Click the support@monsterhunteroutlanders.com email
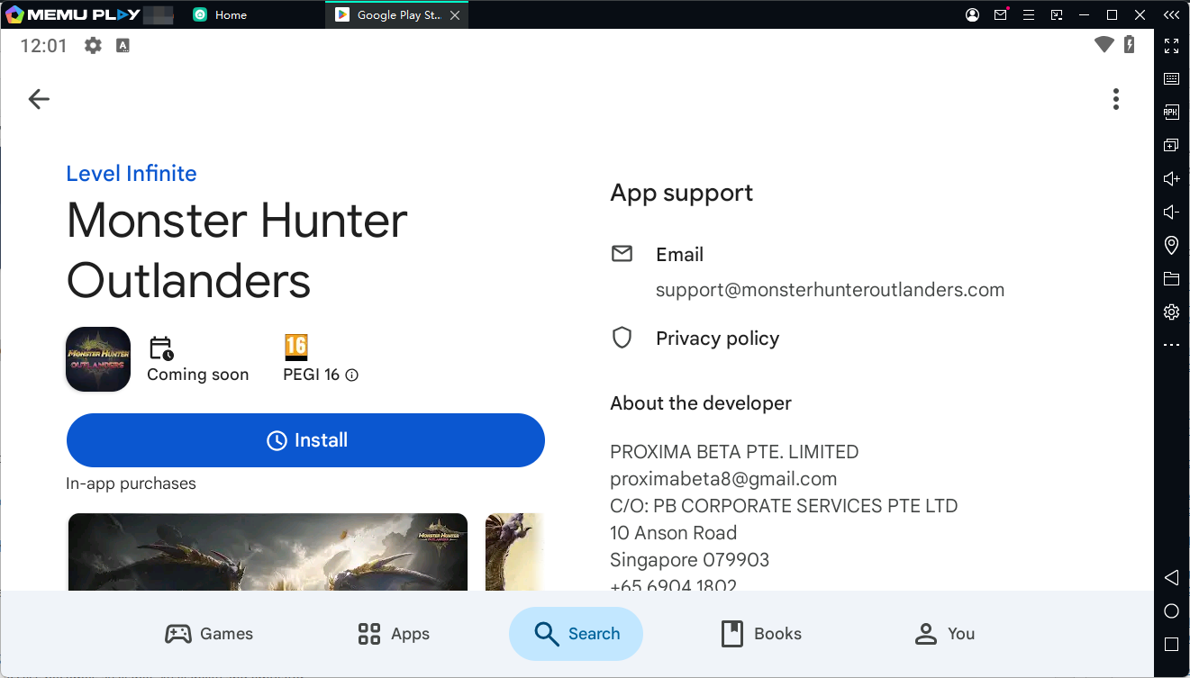The height and width of the screenshot is (678, 1190). (830, 290)
